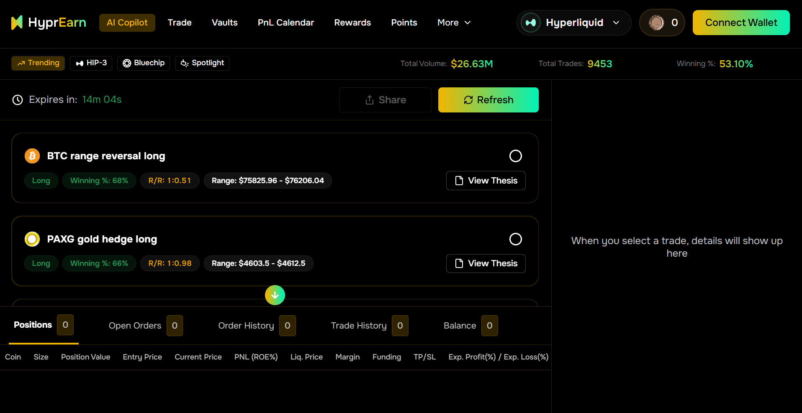
Task: View Thesis for BTC range reversal long
Action: point(486,181)
